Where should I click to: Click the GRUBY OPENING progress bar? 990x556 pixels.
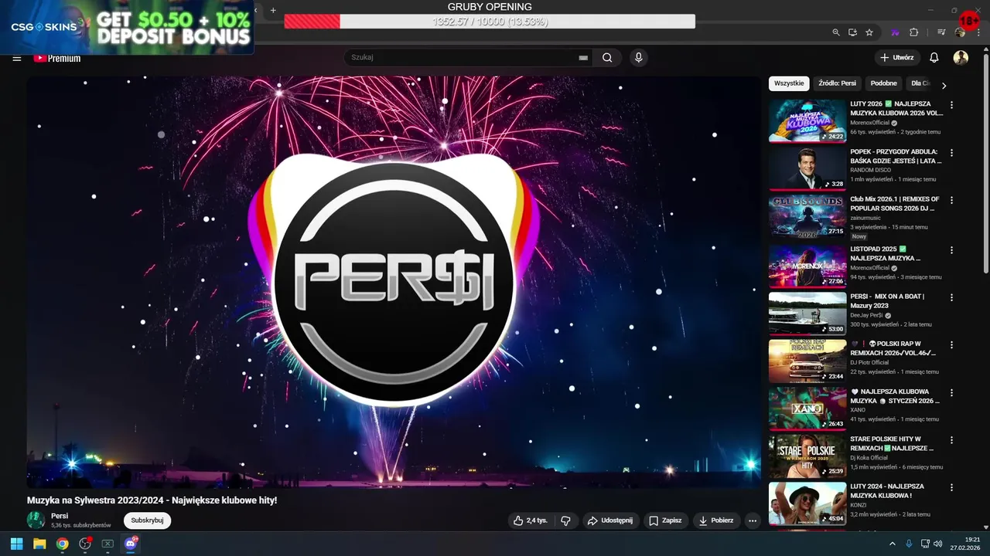click(x=490, y=22)
